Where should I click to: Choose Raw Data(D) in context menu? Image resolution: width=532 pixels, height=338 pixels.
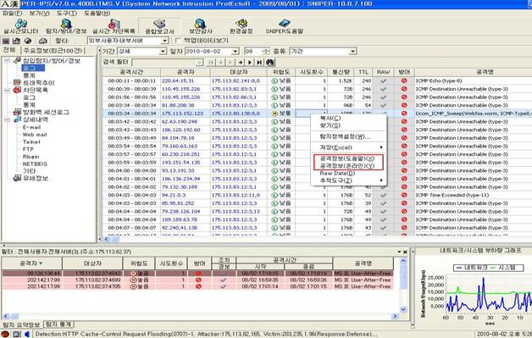click(348, 173)
